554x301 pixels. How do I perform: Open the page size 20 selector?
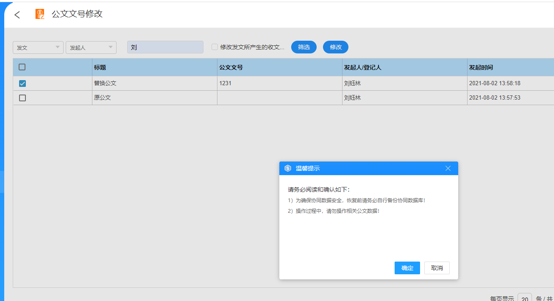point(524,298)
